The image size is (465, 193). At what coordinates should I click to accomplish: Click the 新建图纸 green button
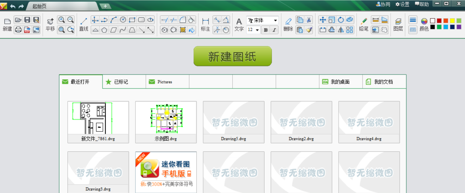pyautogui.click(x=232, y=56)
